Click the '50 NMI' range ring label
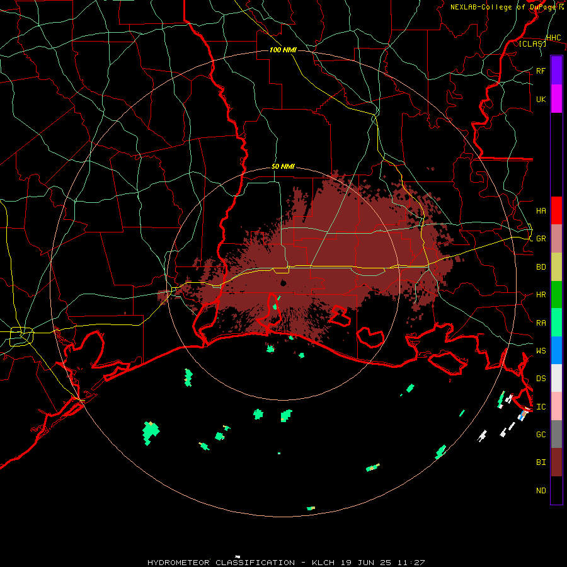 pyautogui.click(x=283, y=167)
